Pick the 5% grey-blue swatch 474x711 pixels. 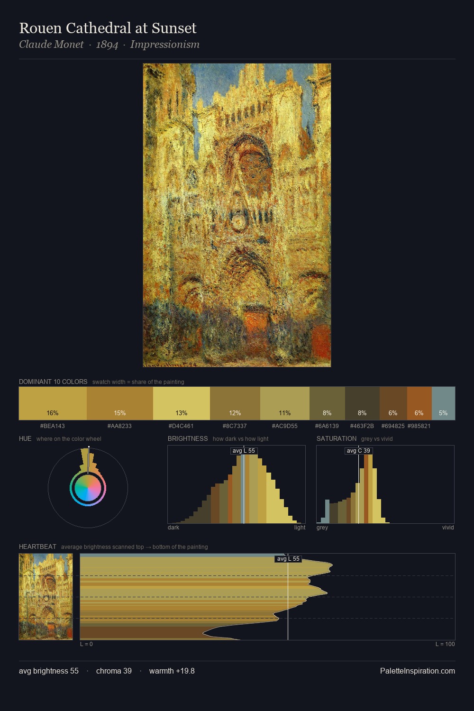tap(443, 403)
